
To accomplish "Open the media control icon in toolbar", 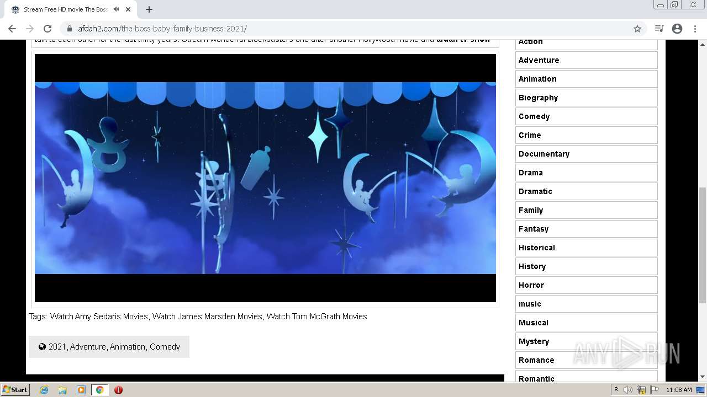I will tap(659, 29).
